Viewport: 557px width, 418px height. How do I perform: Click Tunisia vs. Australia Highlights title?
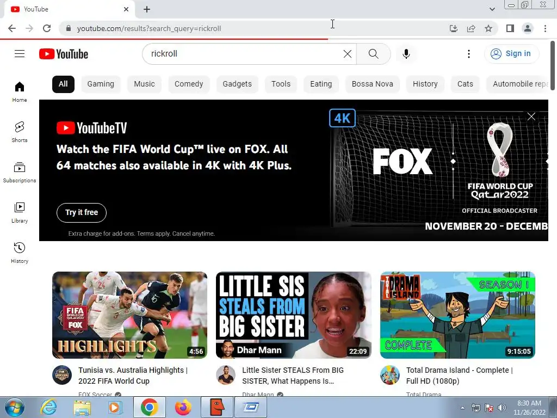pyautogui.click(x=133, y=376)
